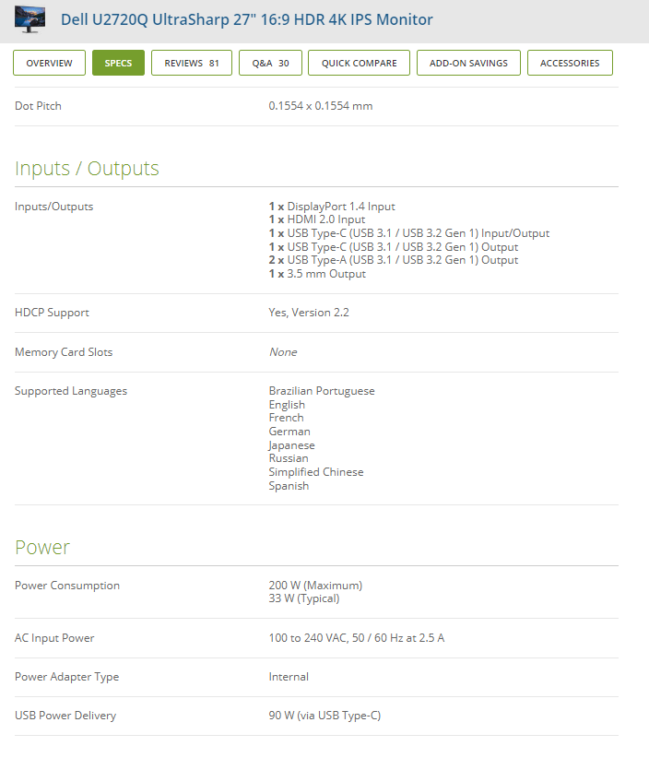Select the Yes, Version 2.2 value
This screenshot has width=649, height=758.
[x=309, y=313]
